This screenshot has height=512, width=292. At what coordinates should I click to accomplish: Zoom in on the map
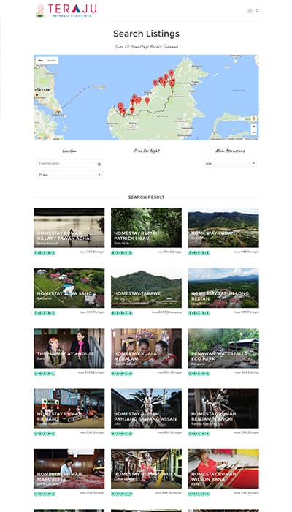(254, 127)
